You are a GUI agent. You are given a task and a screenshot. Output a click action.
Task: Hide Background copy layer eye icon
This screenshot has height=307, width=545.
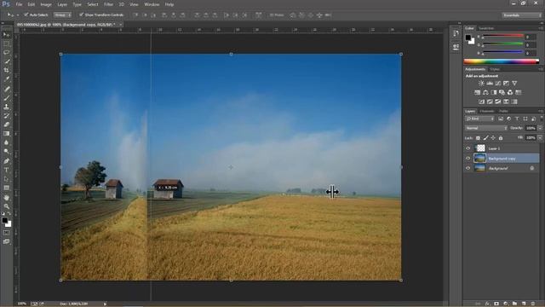(x=468, y=159)
